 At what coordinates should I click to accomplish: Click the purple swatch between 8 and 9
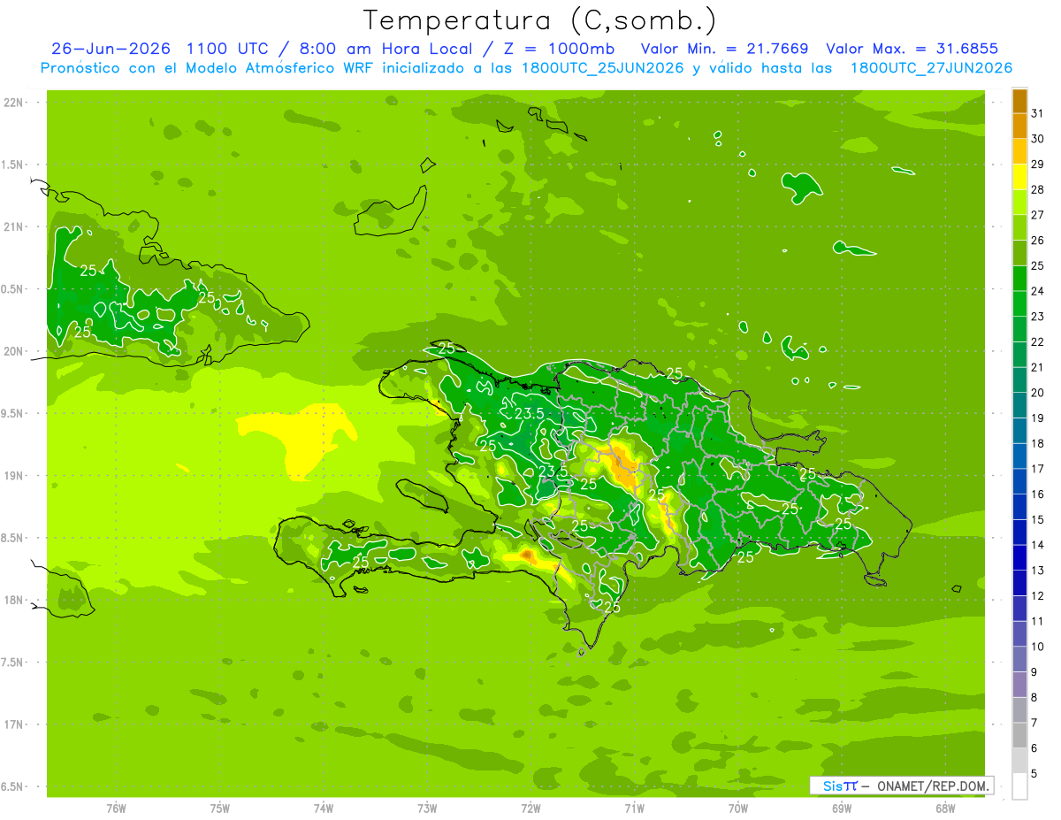[1019, 685]
